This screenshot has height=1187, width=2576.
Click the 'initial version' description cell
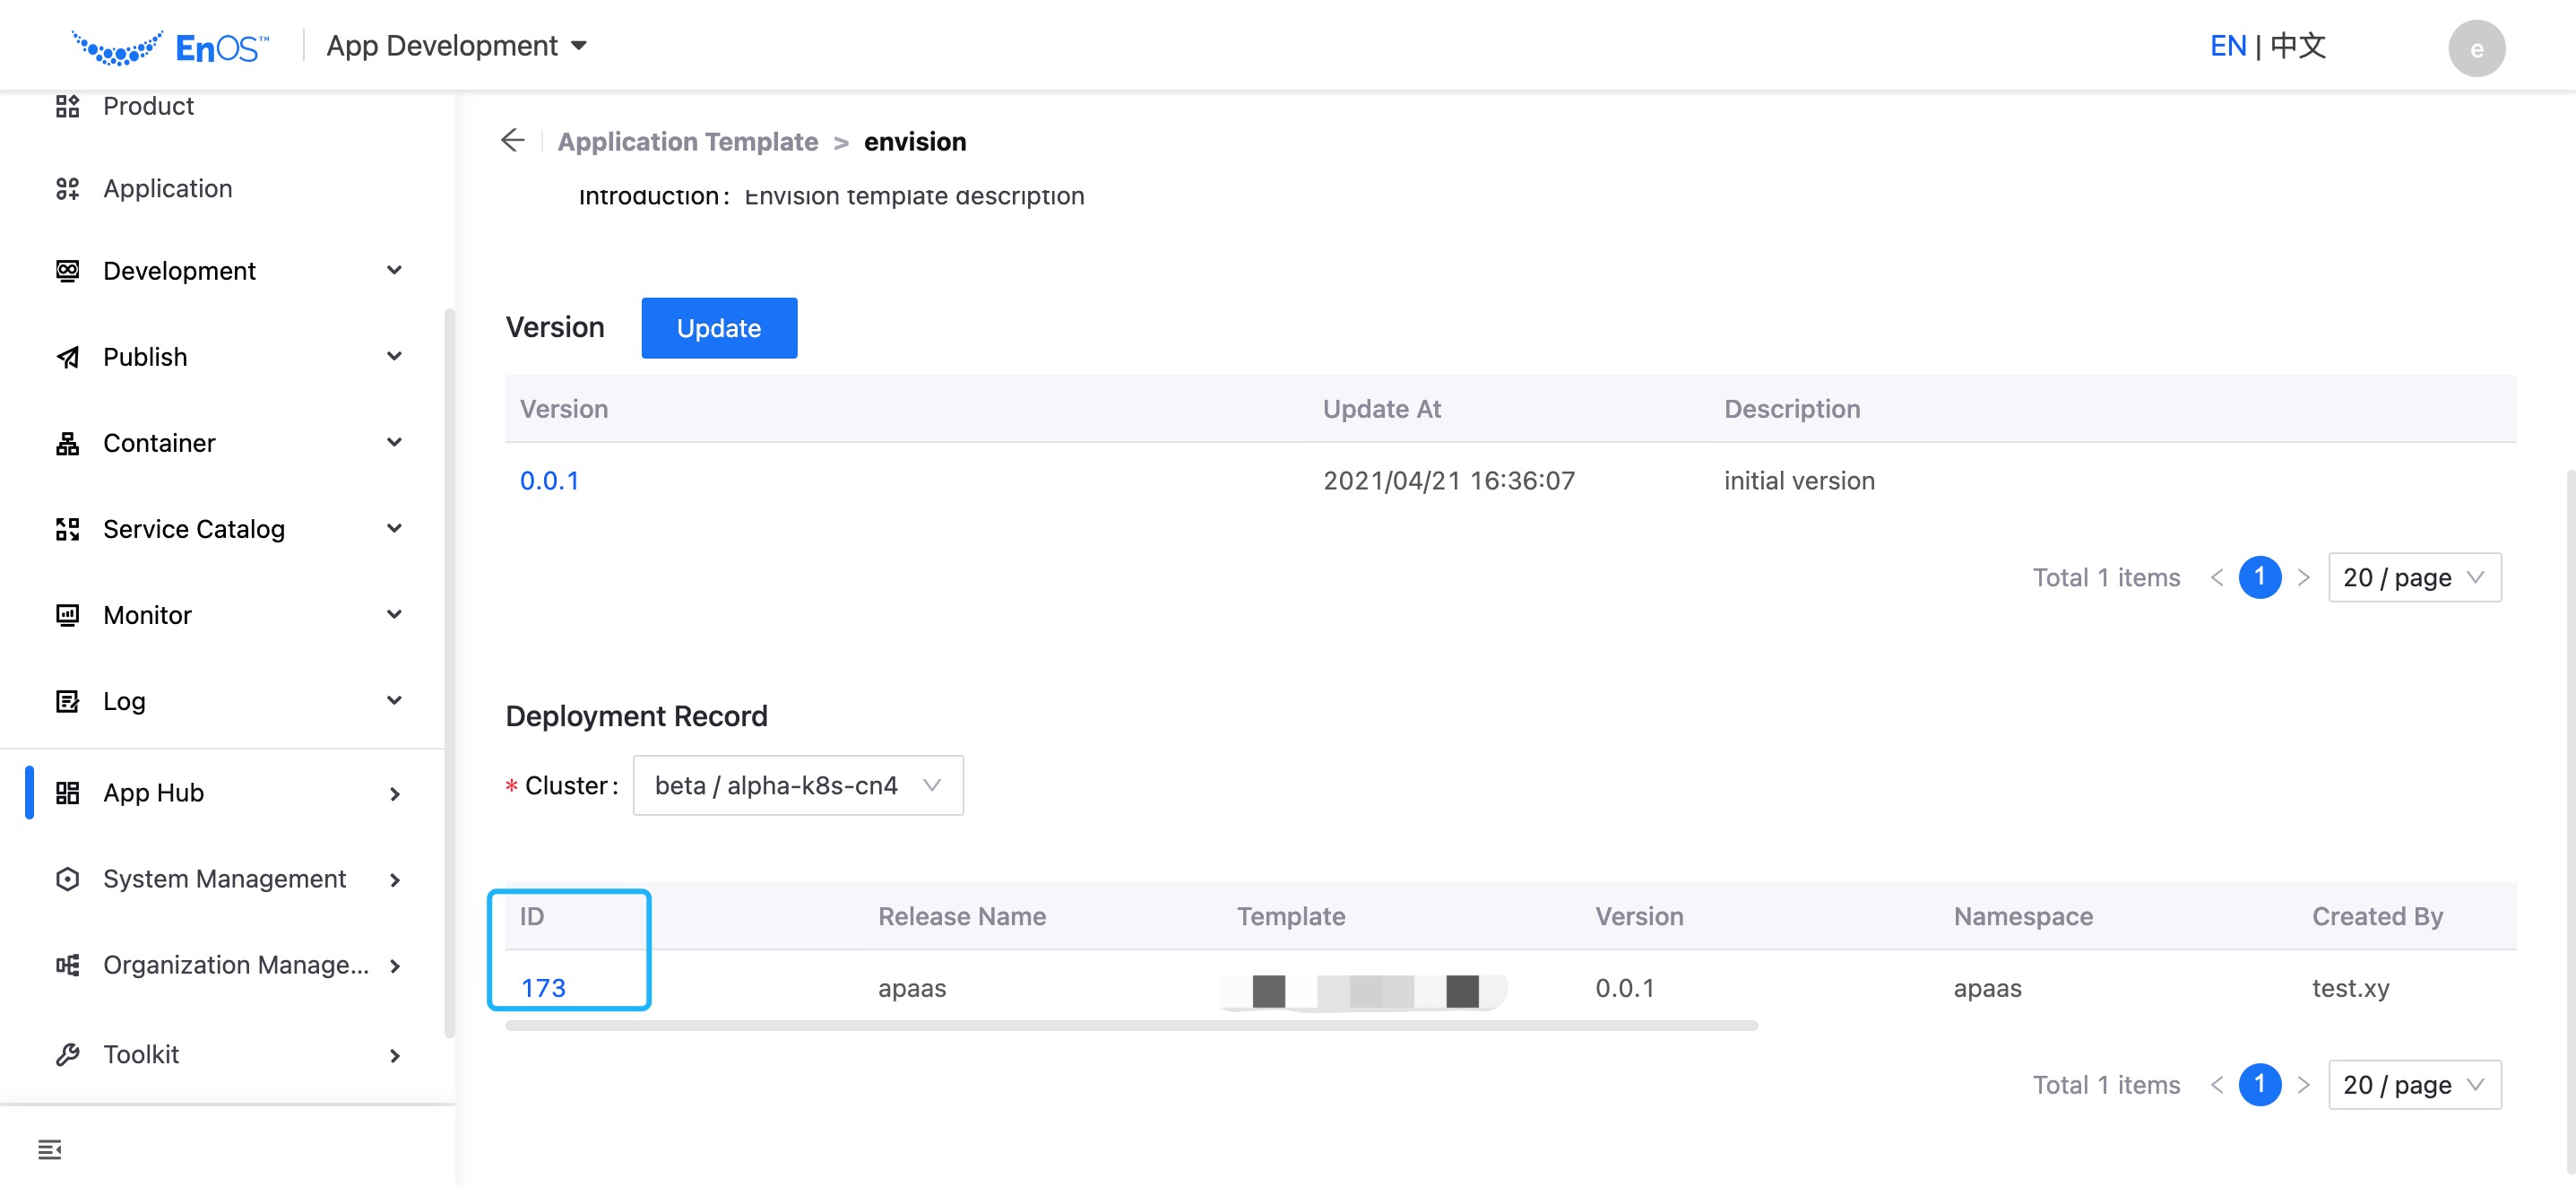(x=1799, y=481)
